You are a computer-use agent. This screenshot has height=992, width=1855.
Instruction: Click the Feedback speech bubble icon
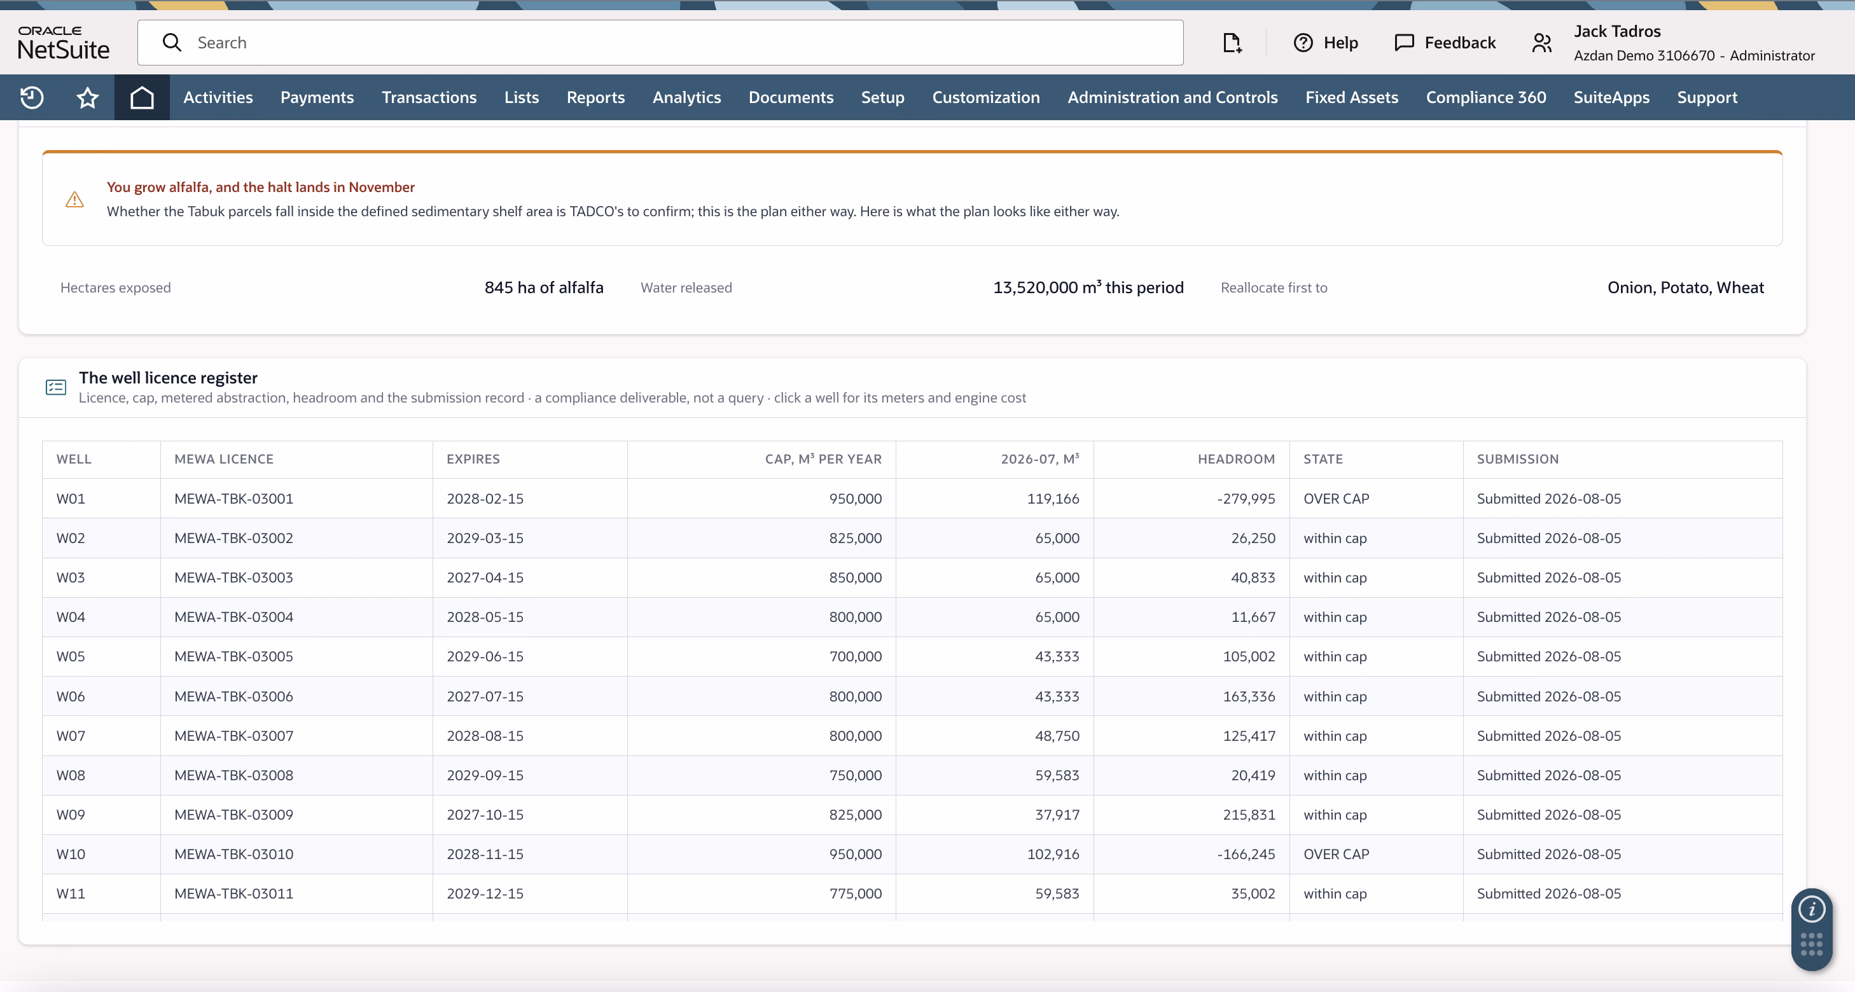[1404, 43]
